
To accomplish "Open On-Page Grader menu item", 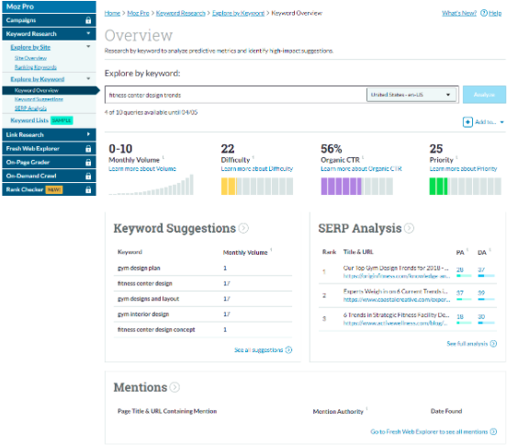I will click(49, 163).
